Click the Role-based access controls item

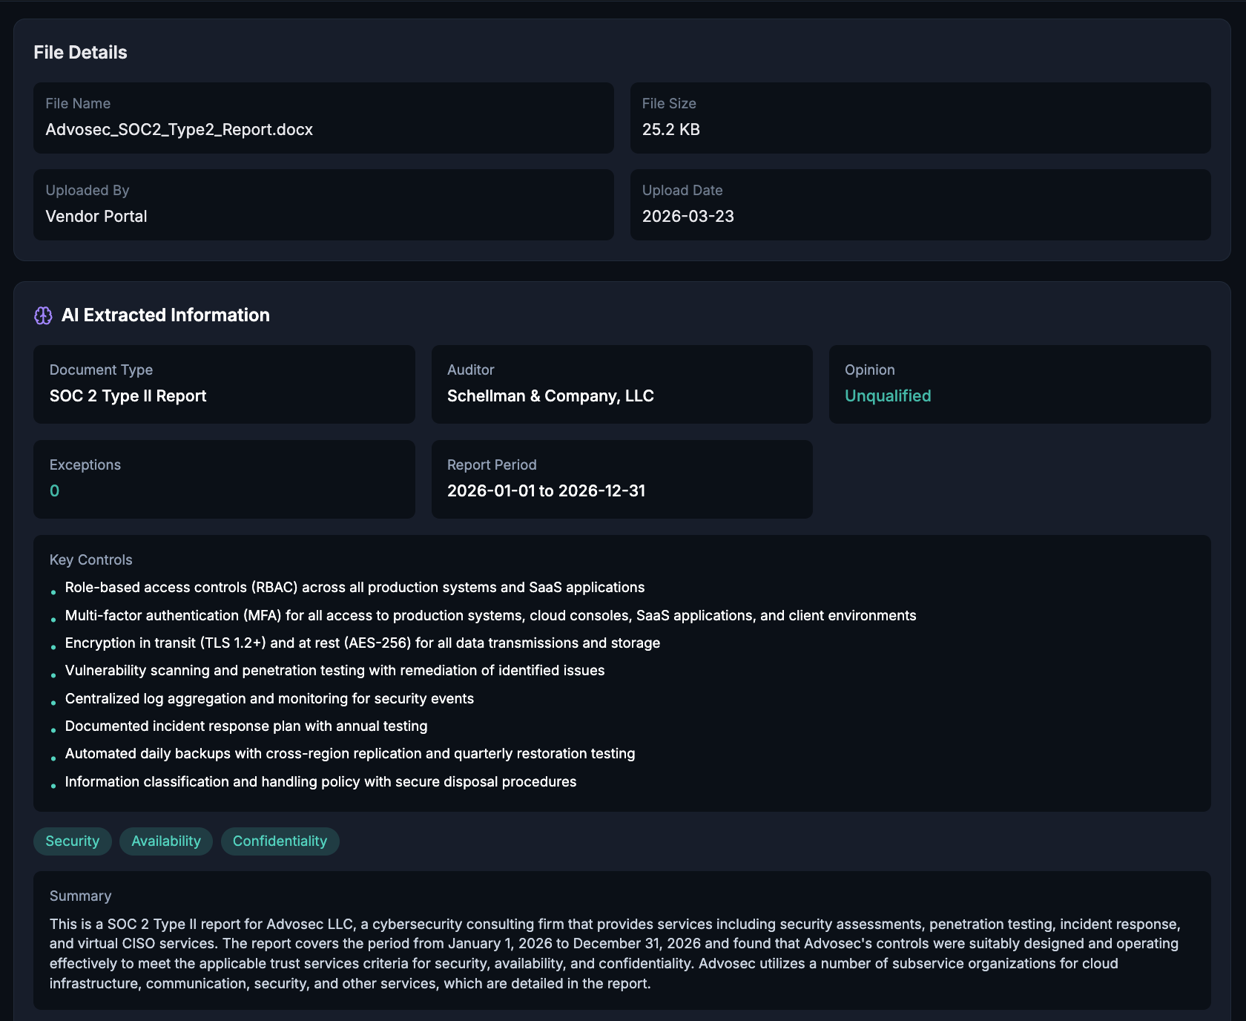pos(355,588)
